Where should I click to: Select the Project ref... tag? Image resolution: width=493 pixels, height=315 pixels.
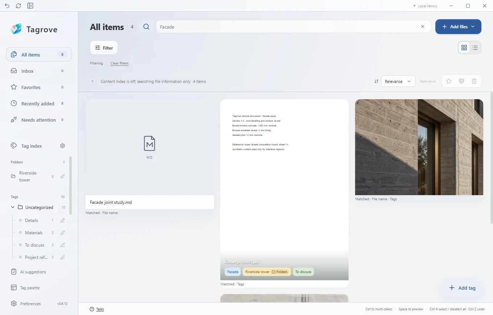pyautogui.click(x=36, y=257)
